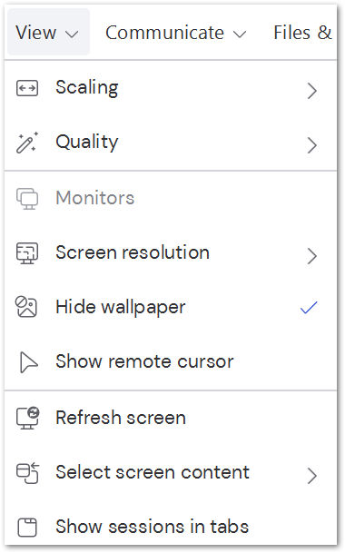Click the Select screen content icon
Screen dimensions: 345x553
click(x=28, y=473)
